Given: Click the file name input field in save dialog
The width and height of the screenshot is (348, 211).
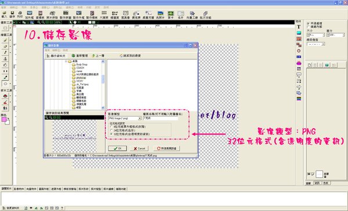Looking at the screenshot, I should coord(160,118).
